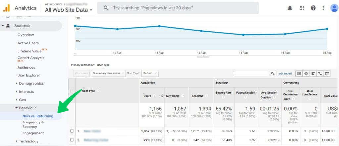Open the Secondary dimension dropdown
Screen dimensions: 339x146
click(x=108, y=73)
